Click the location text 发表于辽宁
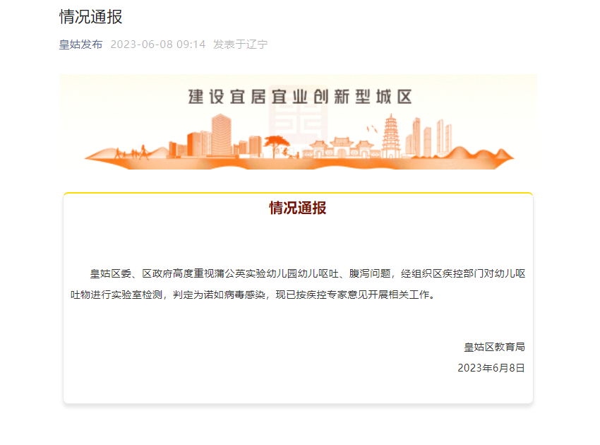 point(240,44)
